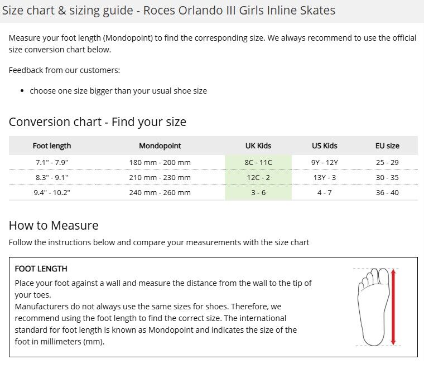Screen dimensions: 424x379
Task: Click the UK Kids column header
Action: click(258, 145)
